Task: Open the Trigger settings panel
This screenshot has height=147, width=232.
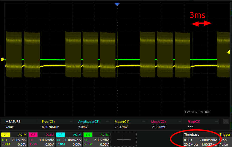Action: (x=225, y=135)
